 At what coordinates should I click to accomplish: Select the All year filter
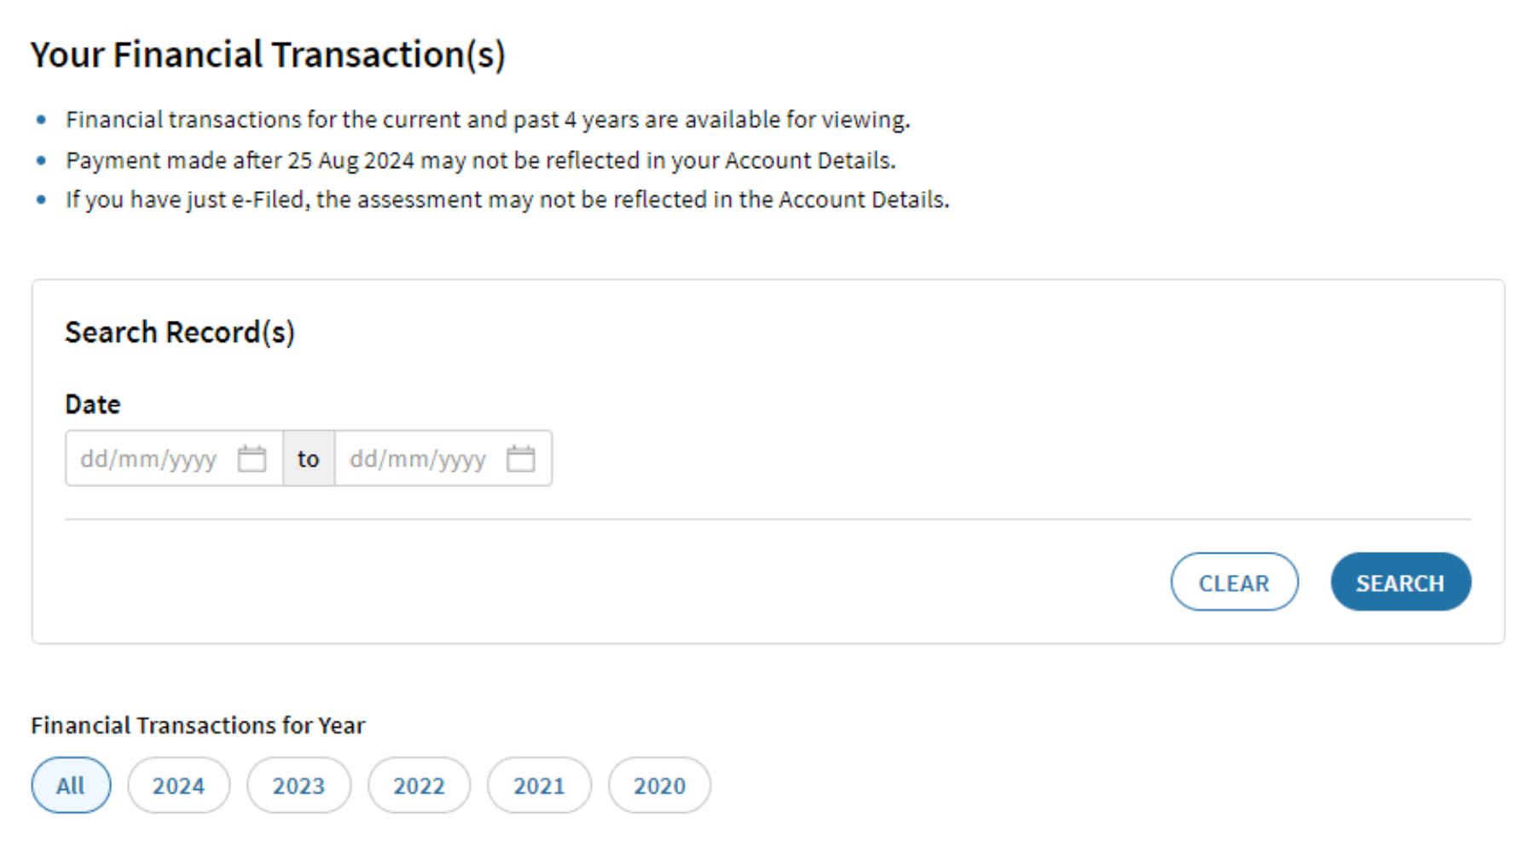[x=71, y=786]
